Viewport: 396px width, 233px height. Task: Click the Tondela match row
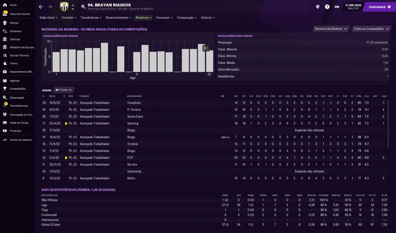pos(214,144)
